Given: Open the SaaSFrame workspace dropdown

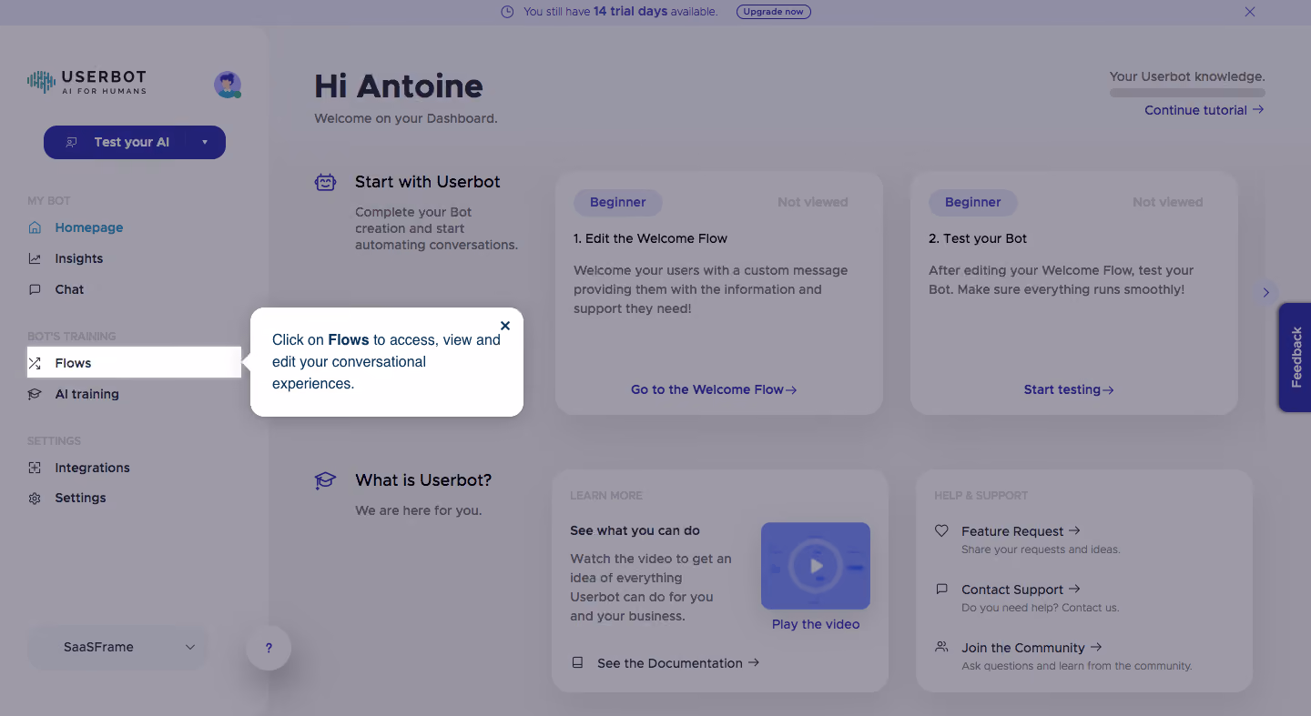Looking at the screenshot, I should click(118, 648).
